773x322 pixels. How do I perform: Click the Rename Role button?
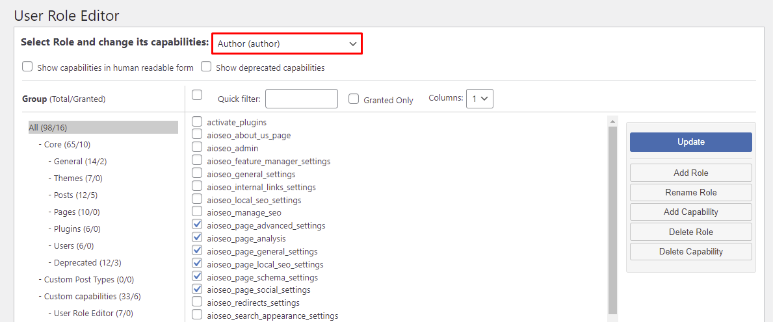(x=690, y=192)
